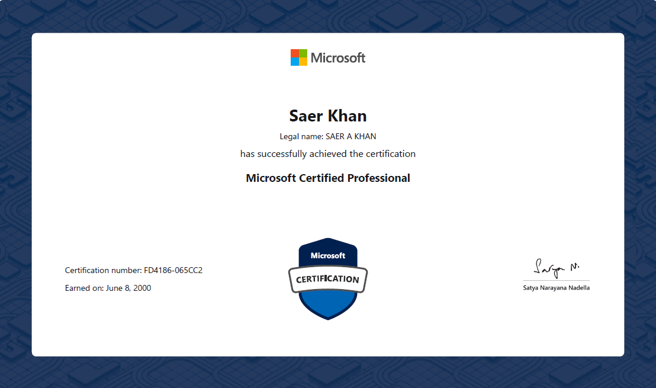This screenshot has width=656, height=388.
Task: Click the horizontal line under the signature
Action: (556, 280)
